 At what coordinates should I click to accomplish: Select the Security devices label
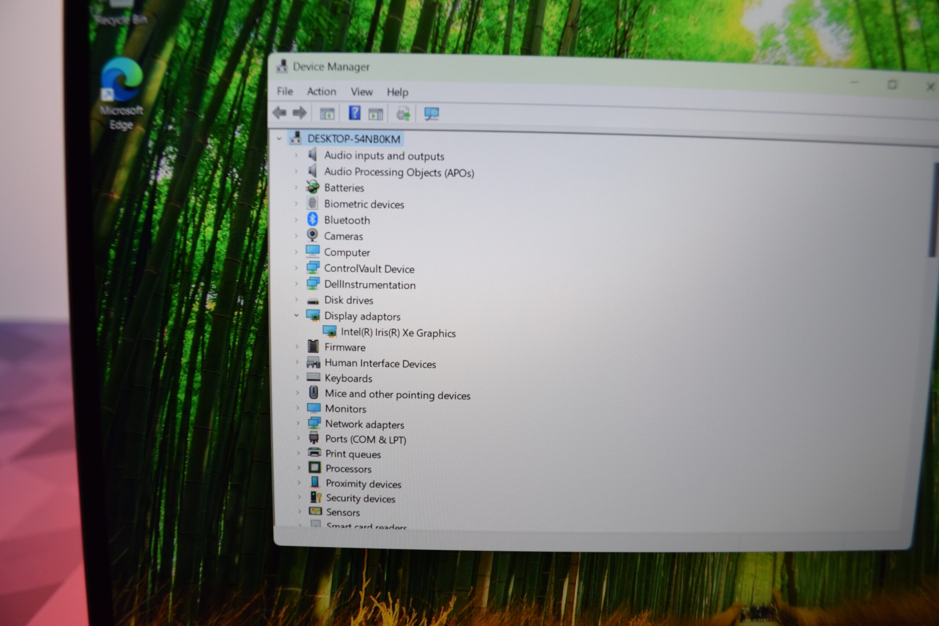[361, 498]
